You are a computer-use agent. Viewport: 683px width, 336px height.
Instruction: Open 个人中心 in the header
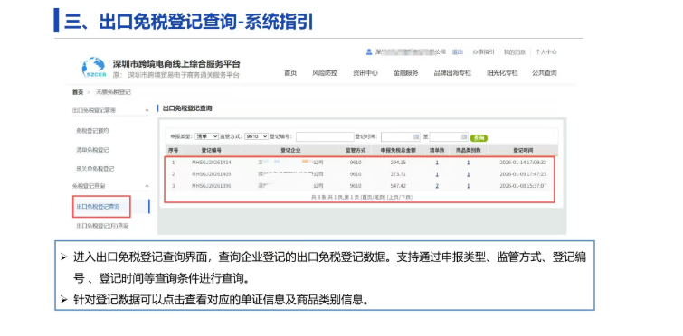click(x=545, y=52)
